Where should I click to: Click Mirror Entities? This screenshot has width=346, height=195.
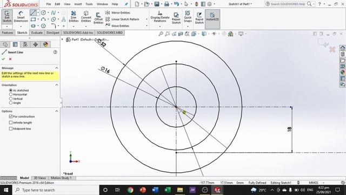tap(118, 12)
